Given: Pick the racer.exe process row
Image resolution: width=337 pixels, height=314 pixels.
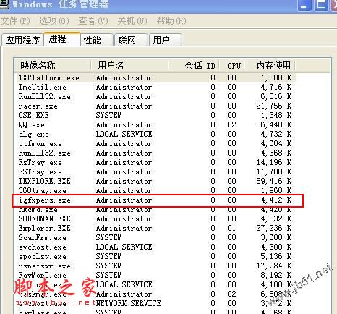Looking at the screenshot, I should coord(155,106).
